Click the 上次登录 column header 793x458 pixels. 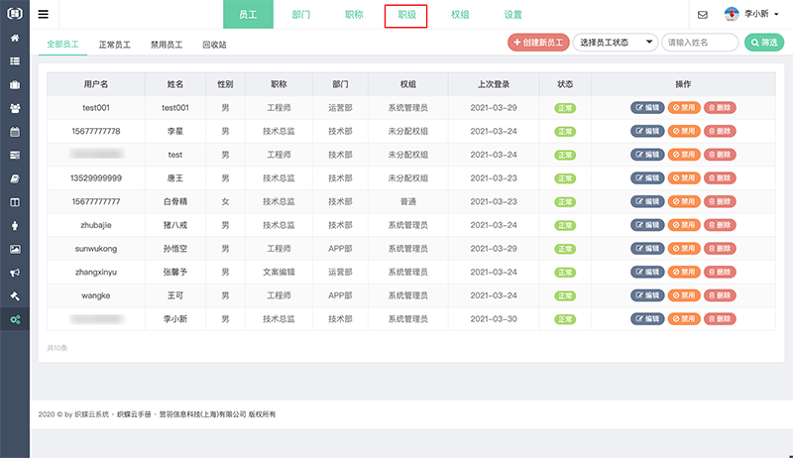(x=494, y=84)
